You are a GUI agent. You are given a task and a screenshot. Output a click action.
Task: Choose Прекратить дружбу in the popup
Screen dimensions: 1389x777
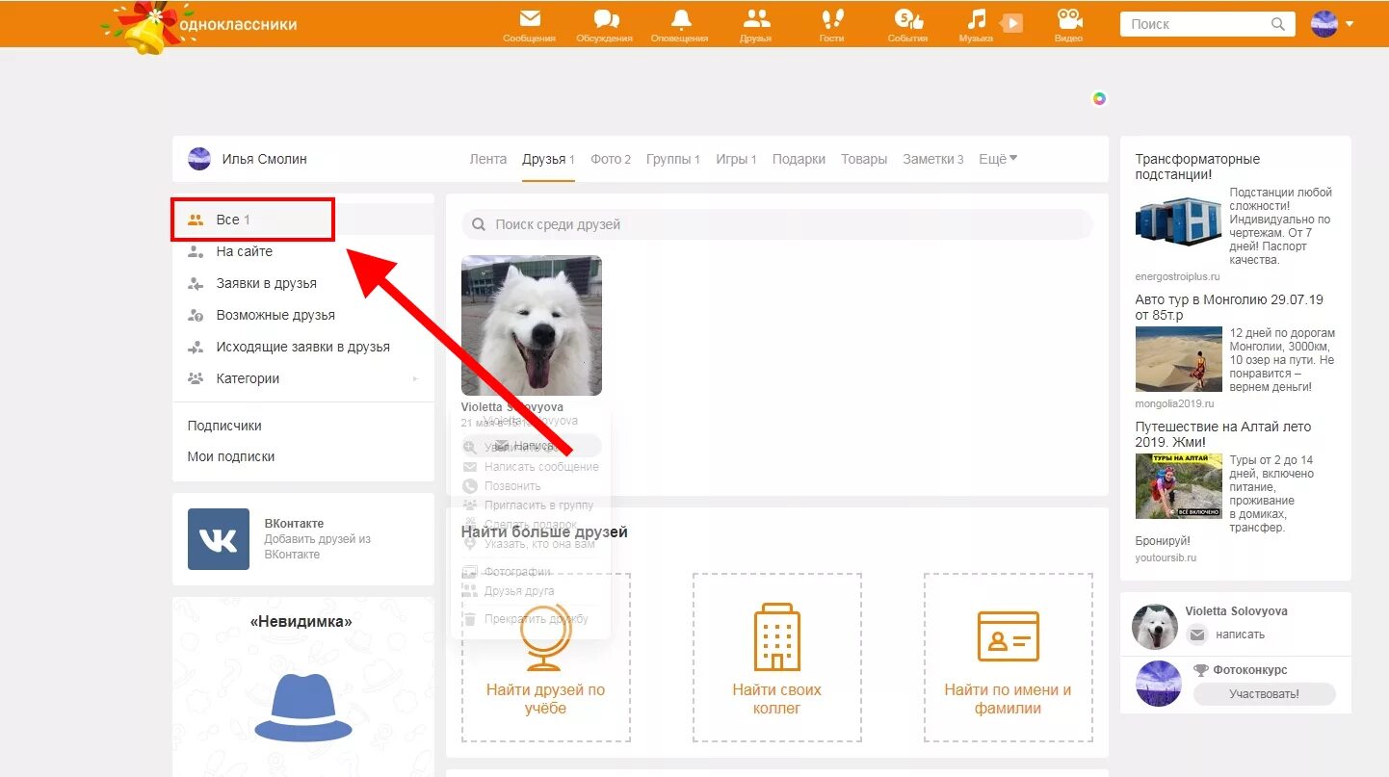[537, 619]
